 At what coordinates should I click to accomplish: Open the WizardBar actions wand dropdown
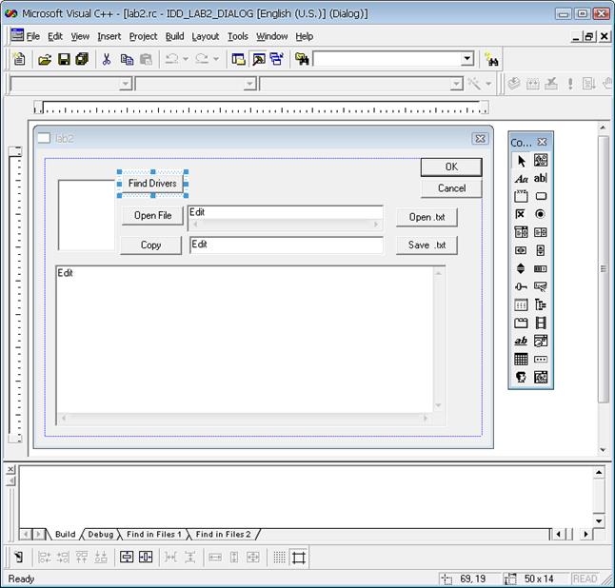tap(488, 84)
